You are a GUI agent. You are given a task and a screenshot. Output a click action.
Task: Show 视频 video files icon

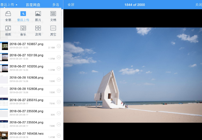(x=8, y=28)
